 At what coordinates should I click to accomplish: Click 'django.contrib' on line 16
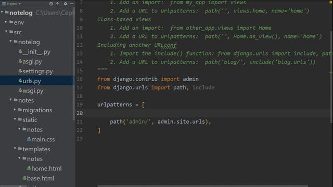pyautogui.click(x=135, y=79)
